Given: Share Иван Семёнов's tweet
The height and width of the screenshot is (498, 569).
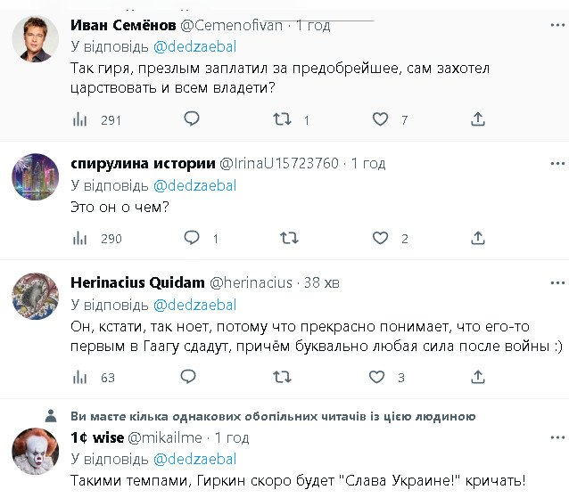Looking at the screenshot, I should 478,119.
